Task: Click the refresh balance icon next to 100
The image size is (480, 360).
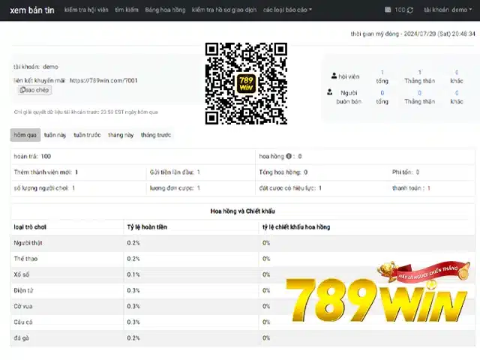Action: tap(410, 10)
